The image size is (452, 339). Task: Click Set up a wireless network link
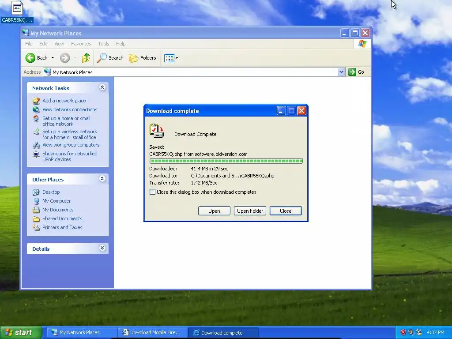tap(69, 134)
